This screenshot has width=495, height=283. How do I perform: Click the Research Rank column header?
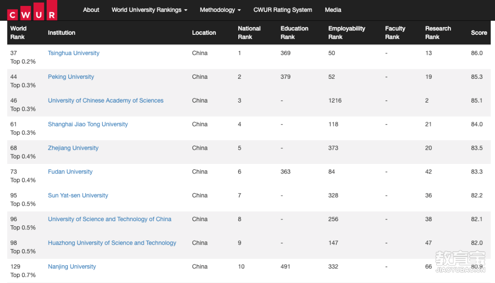pos(438,33)
